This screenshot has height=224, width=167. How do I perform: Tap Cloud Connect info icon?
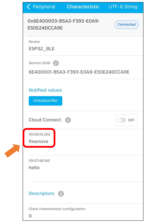(x=68, y=120)
